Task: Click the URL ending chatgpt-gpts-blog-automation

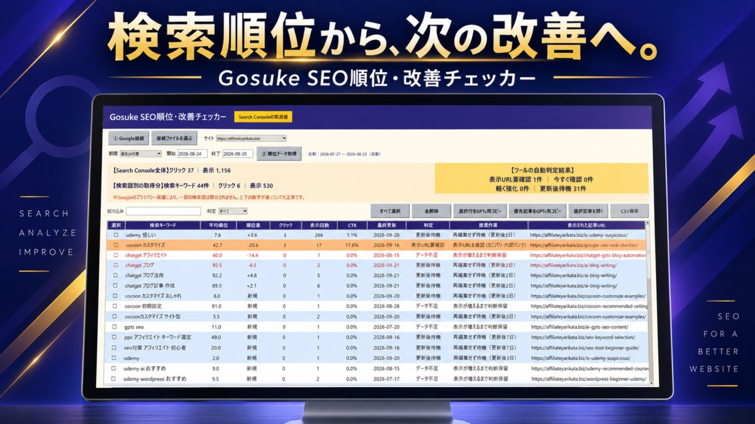Action: 588,255
